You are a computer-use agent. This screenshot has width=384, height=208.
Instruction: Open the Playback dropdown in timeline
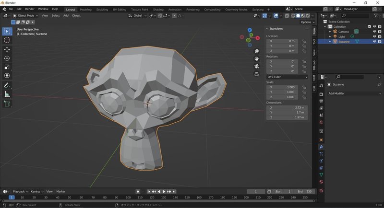[20, 192]
